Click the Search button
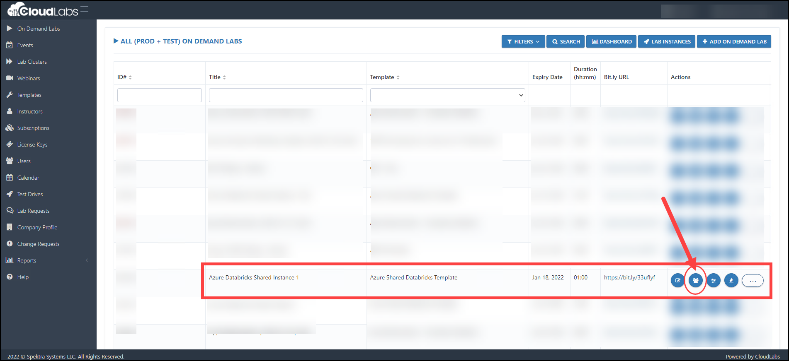This screenshot has height=361, width=789. click(x=566, y=41)
